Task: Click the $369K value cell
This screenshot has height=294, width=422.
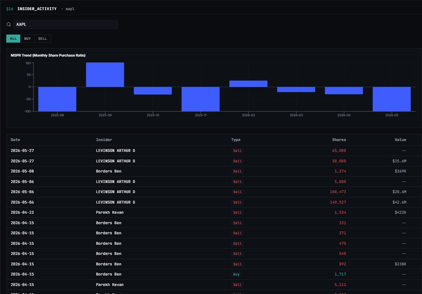Action: point(400,171)
